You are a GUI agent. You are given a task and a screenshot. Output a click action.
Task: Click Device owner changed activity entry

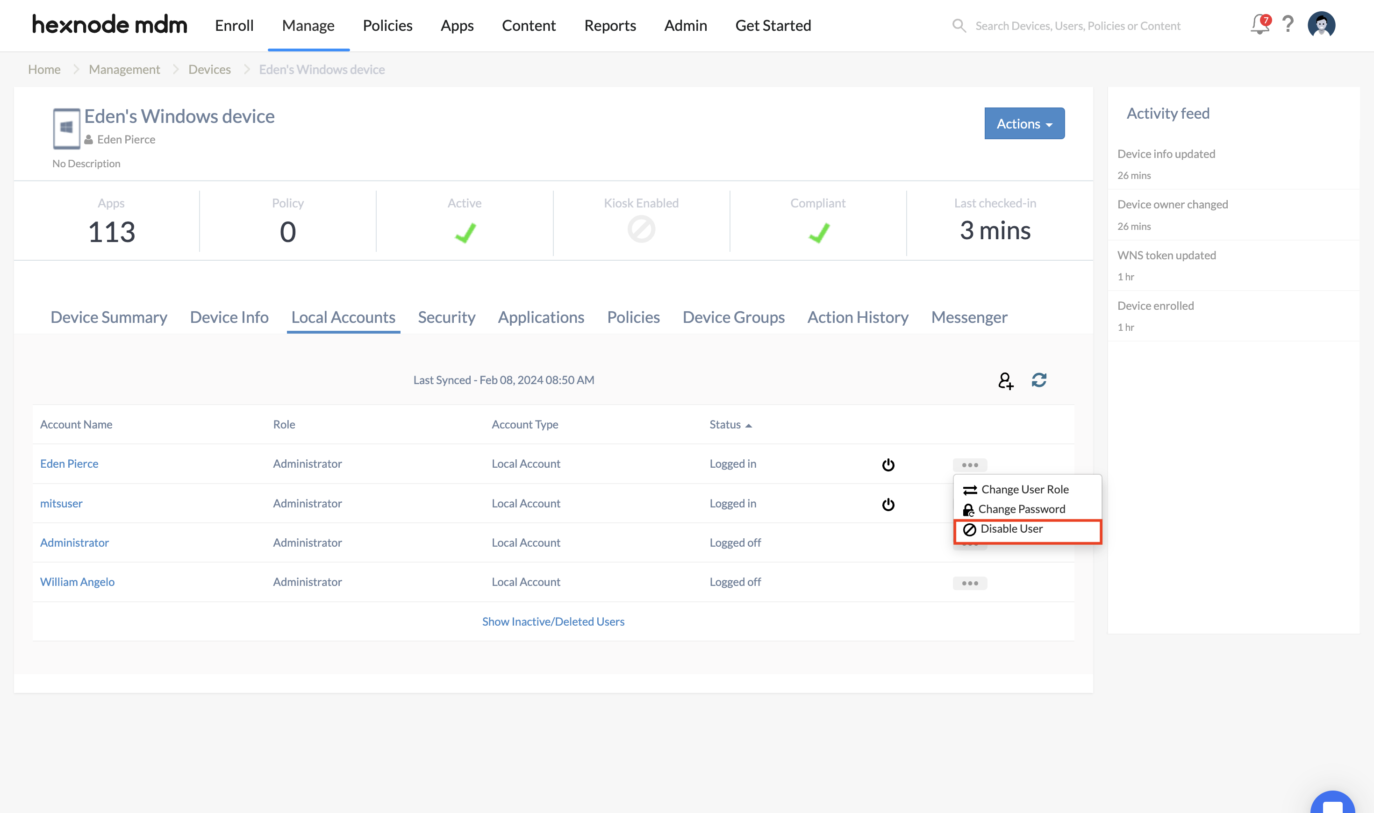coord(1233,215)
